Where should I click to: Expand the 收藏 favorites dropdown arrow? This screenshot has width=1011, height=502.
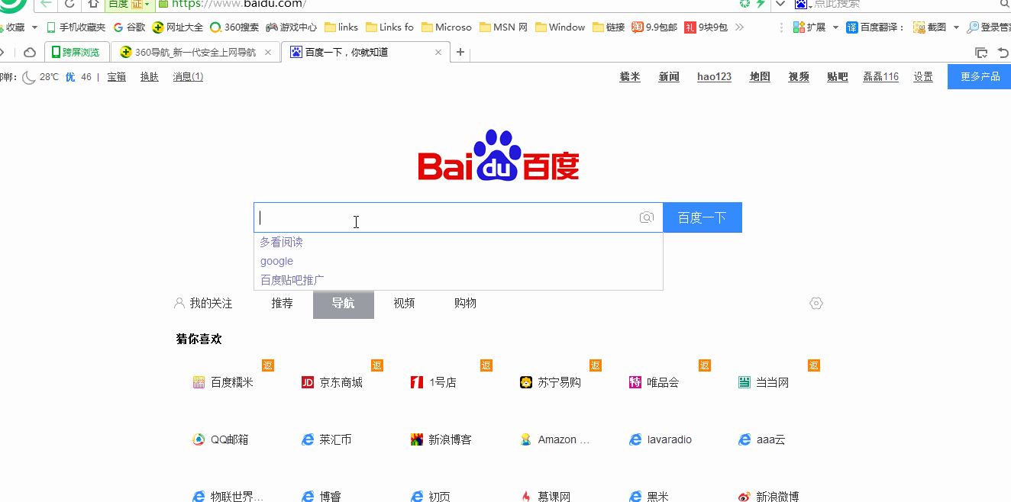tap(34, 27)
